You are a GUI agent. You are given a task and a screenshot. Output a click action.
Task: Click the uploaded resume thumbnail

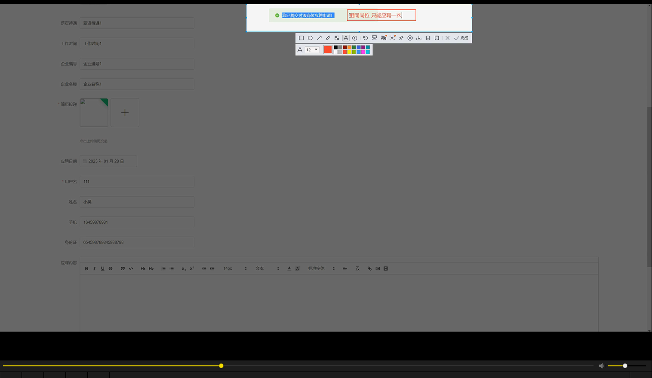pos(94,113)
